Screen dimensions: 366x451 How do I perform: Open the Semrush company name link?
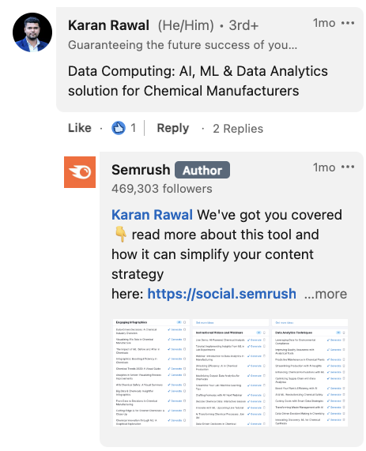[141, 170]
